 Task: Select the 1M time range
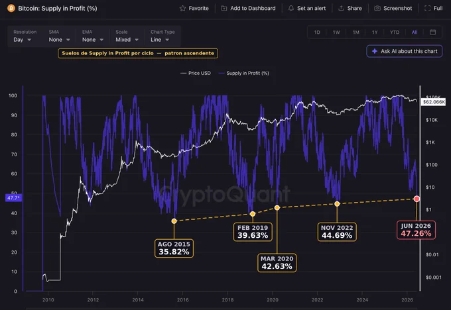click(x=355, y=32)
